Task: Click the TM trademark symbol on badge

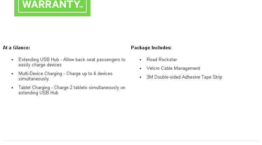Action: pyautogui.click(x=81, y=7)
